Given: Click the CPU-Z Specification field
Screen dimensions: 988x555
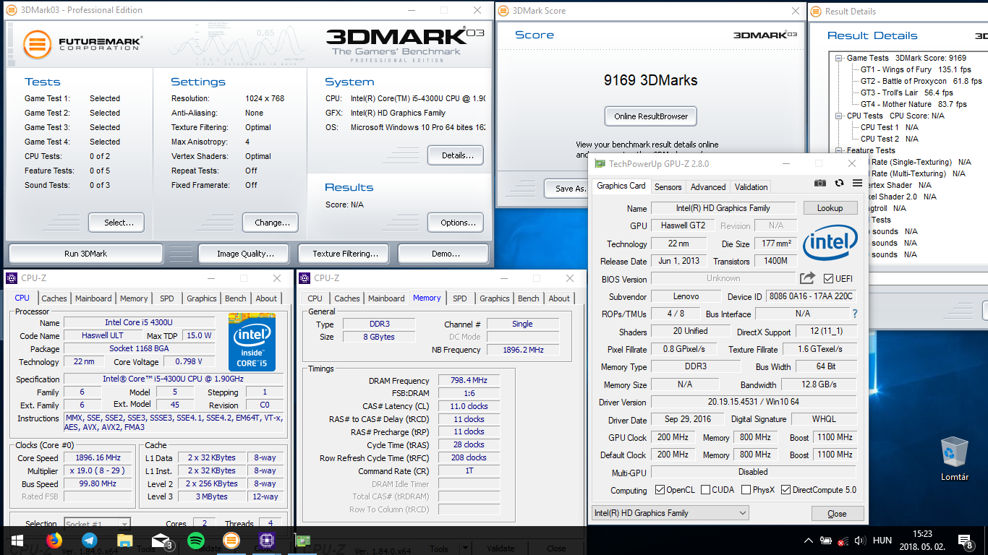Looking at the screenshot, I should [174, 379].
